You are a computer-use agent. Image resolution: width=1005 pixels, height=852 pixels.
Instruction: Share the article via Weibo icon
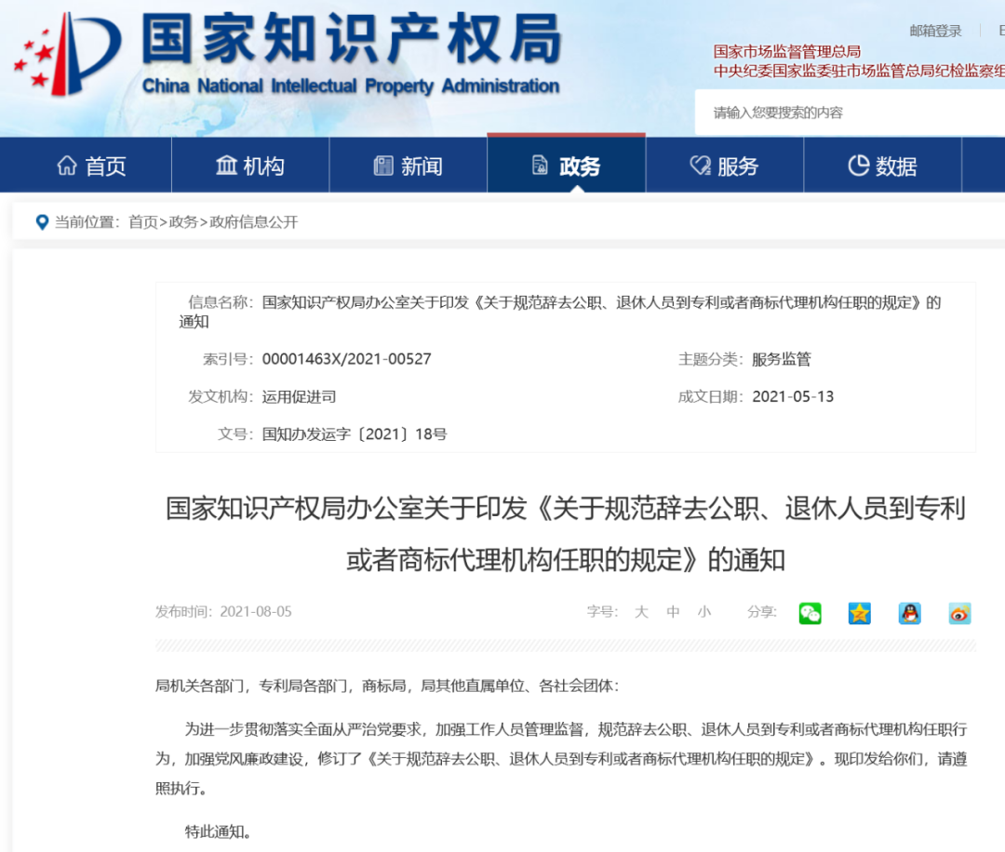coord(959,613)
